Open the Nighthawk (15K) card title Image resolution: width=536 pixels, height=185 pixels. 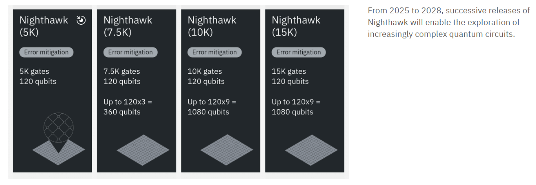pos(296,26)
